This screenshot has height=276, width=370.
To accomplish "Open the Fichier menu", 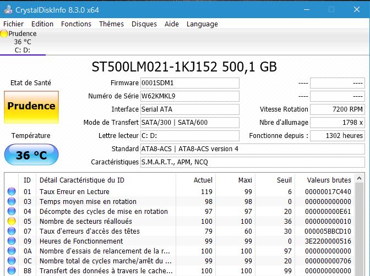I will tap(13, 24).
